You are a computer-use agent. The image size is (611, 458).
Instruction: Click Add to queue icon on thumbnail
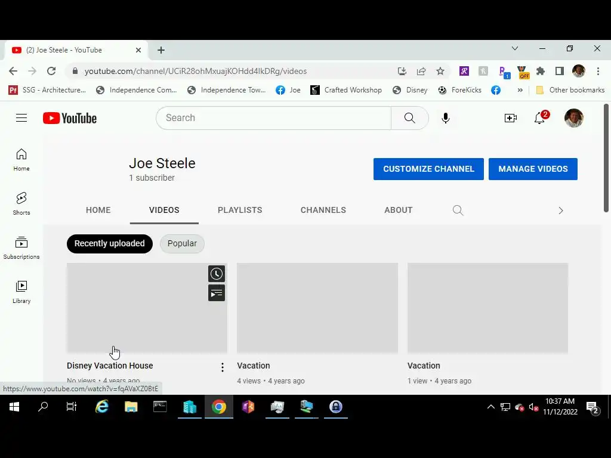pyautogui.click(x=216, y=293)
